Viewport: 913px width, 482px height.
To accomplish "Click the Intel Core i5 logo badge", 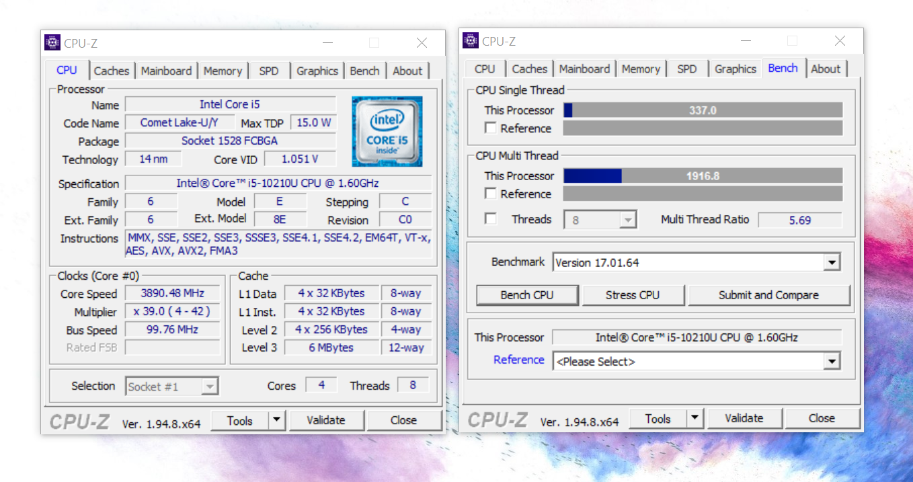I will point(387,132).
